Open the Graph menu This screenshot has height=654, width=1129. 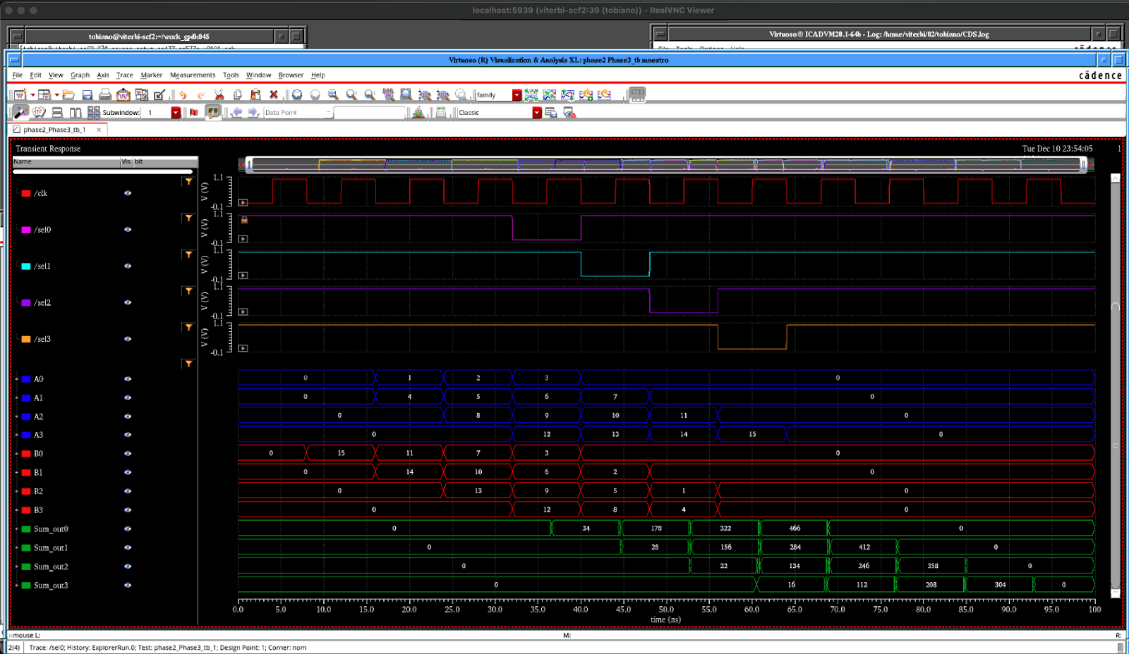point(80,75)
